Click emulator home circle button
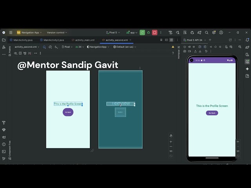 click(x=215, y=47)
